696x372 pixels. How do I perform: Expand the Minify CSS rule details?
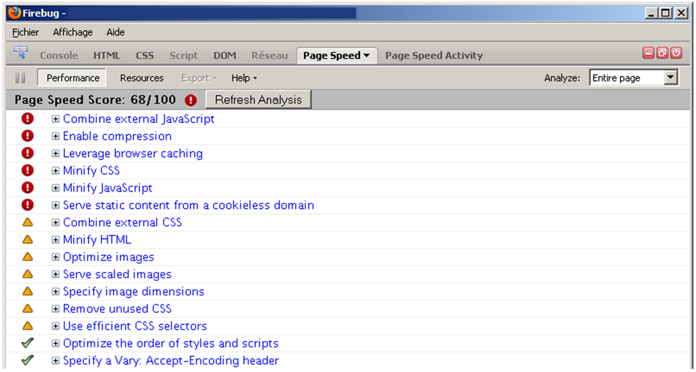55,171
